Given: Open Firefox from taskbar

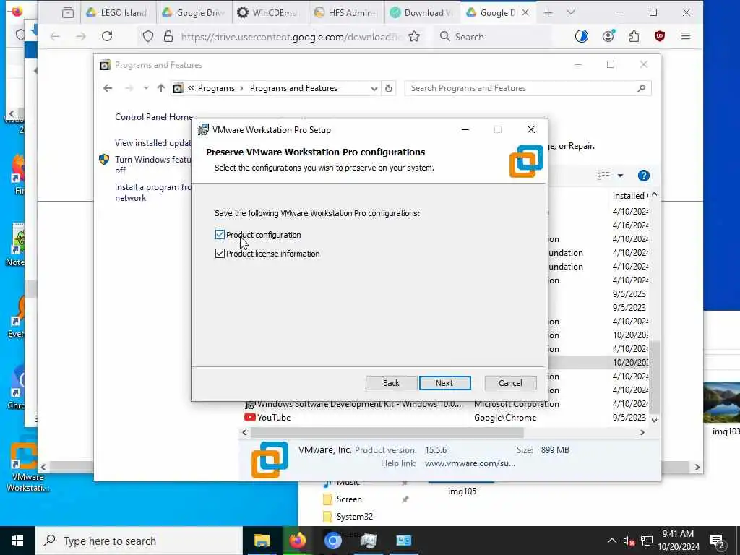Looking at the screenshot, I should [x=297, y=541].
